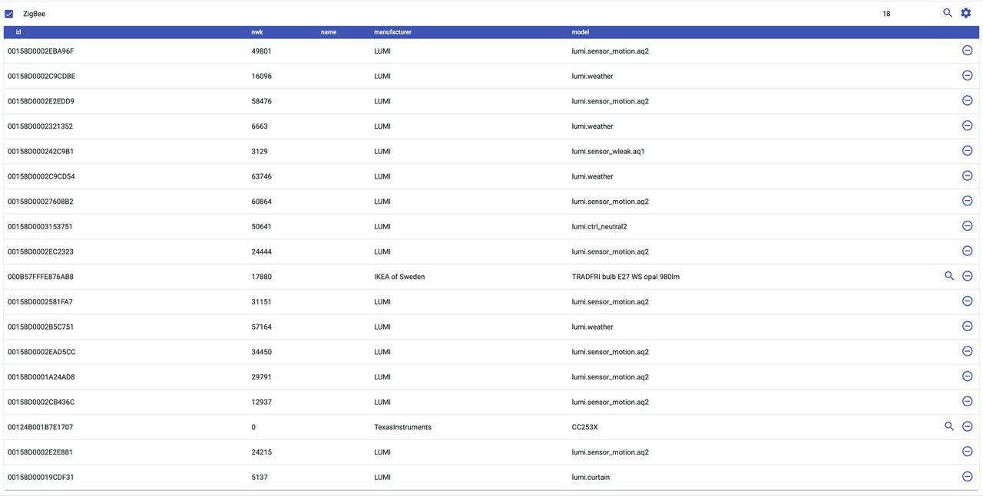
Task: Select id 00158D00027608B2
Action: pos(41,201)
